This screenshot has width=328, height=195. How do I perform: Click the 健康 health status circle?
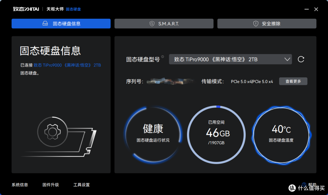[x=153, y=135]
